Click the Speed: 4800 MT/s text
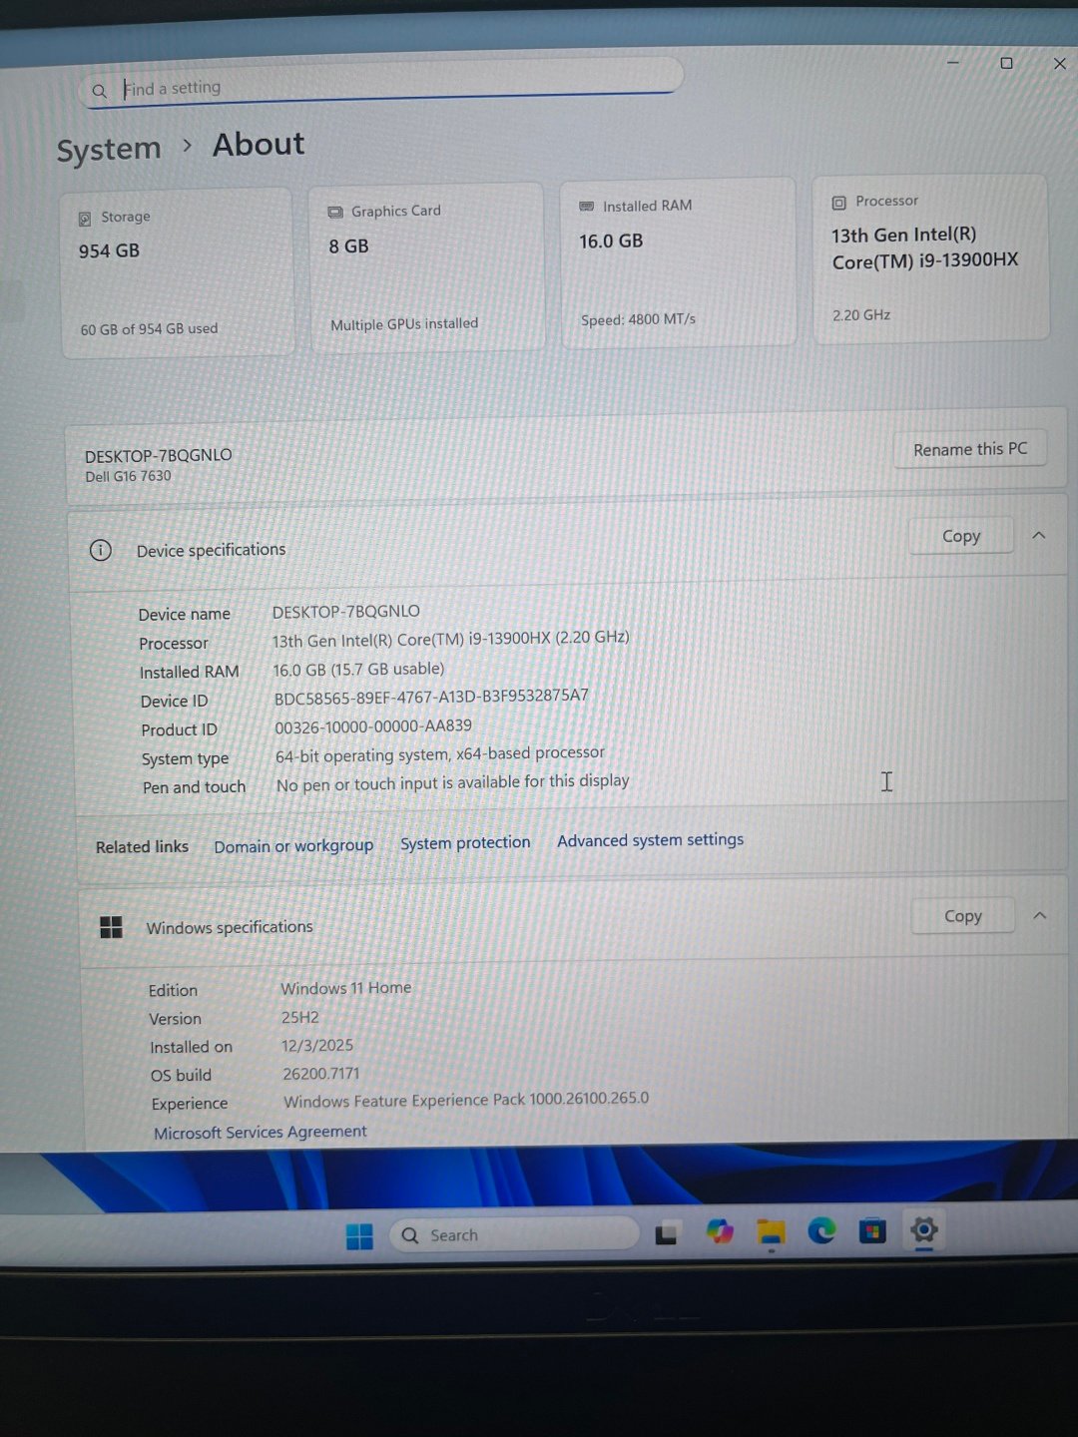The width and height of the screenshot is (1078, 1437). tap(638, 319)
